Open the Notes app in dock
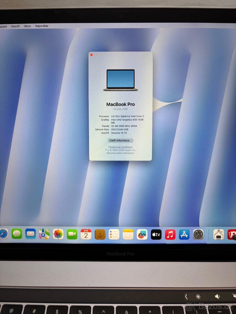Screen dimensions: 236x314 pyautogui.click(x=128, y=234)
